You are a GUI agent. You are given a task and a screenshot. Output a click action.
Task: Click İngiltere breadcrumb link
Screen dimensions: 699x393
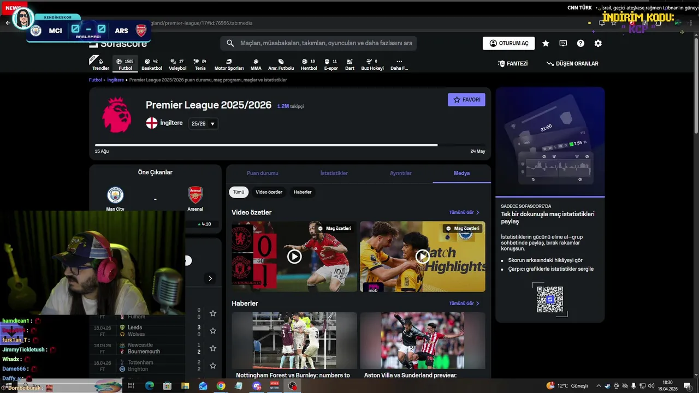click(x=115, y=80)
